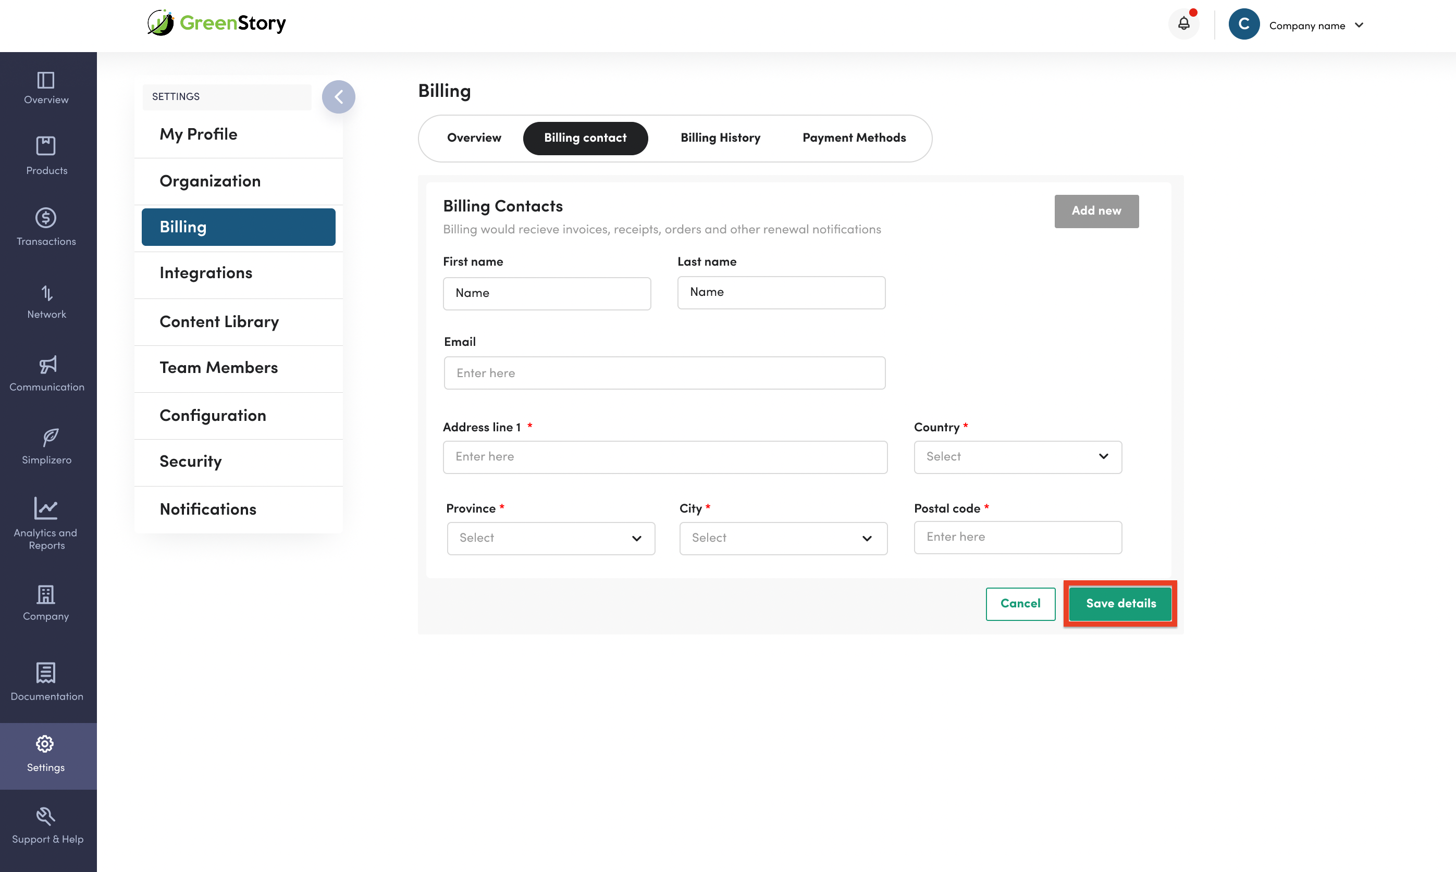Click the Add new button
Screen dimensions: 1456x872
click(1096, 211)
